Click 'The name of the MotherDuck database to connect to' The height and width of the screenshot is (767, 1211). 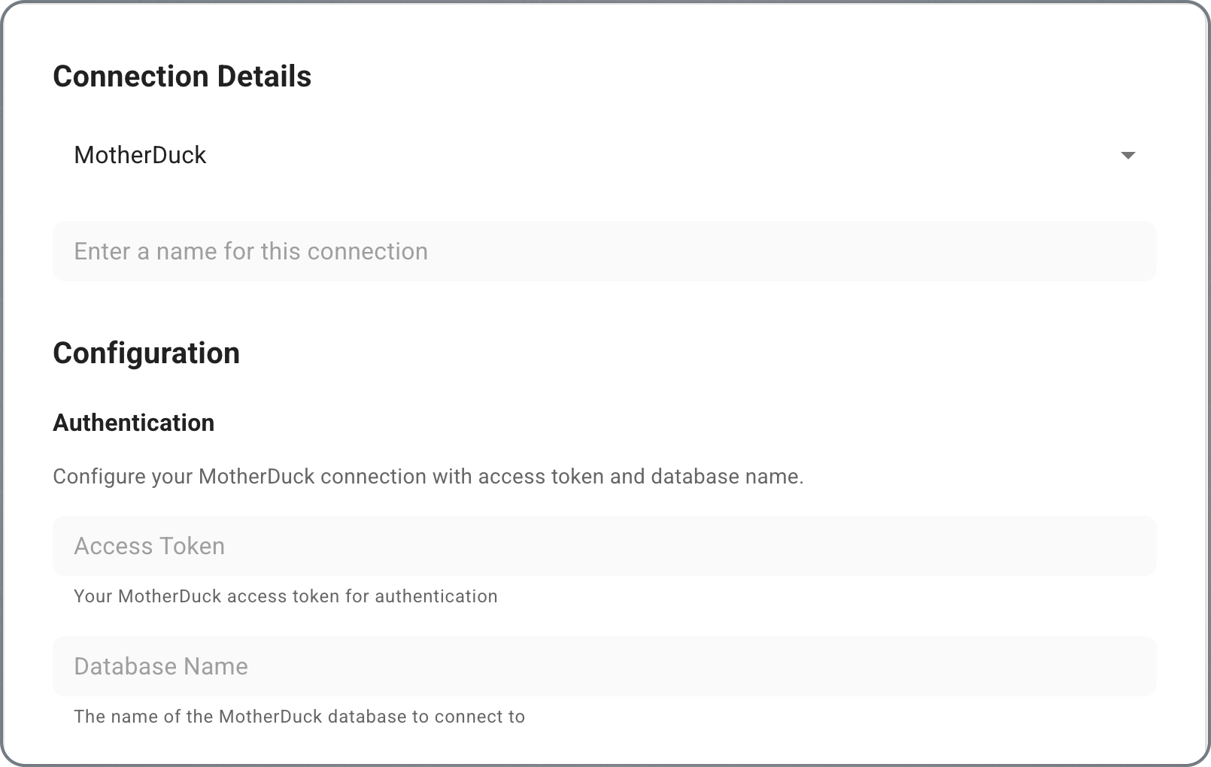tap(299, 716)
